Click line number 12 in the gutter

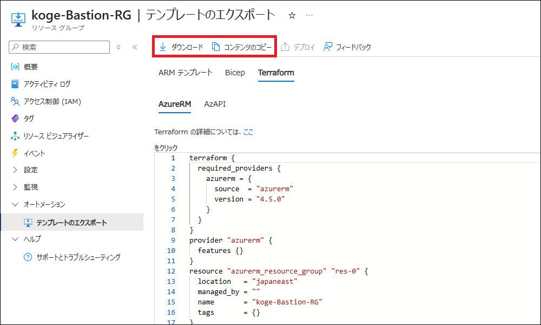[x=171, y=271]
